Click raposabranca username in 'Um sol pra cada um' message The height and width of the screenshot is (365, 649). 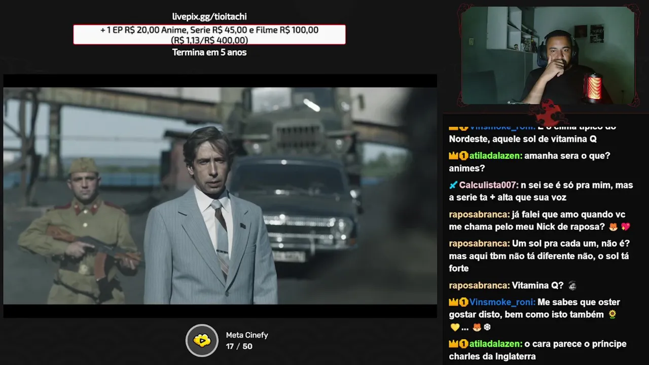pyautogui.click(x=479, y=244)
